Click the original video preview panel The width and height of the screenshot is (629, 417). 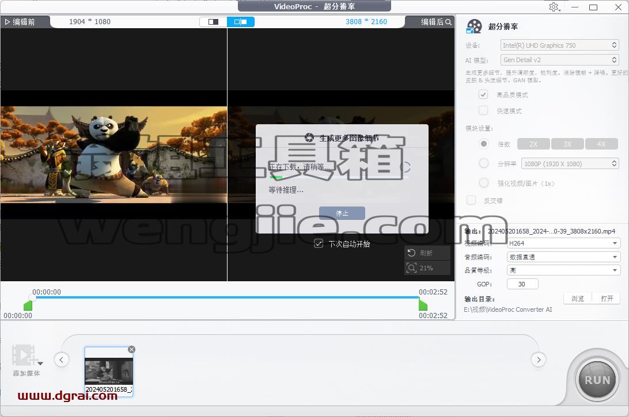pyautogui.click(x=113, y=155)
